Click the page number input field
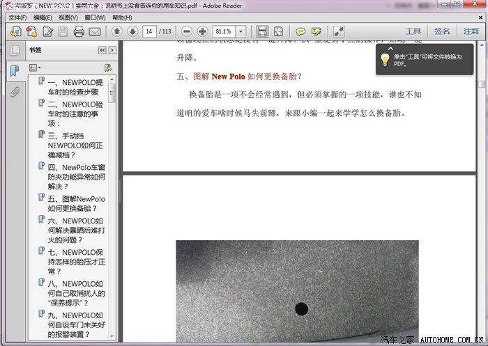 point(149,31)
